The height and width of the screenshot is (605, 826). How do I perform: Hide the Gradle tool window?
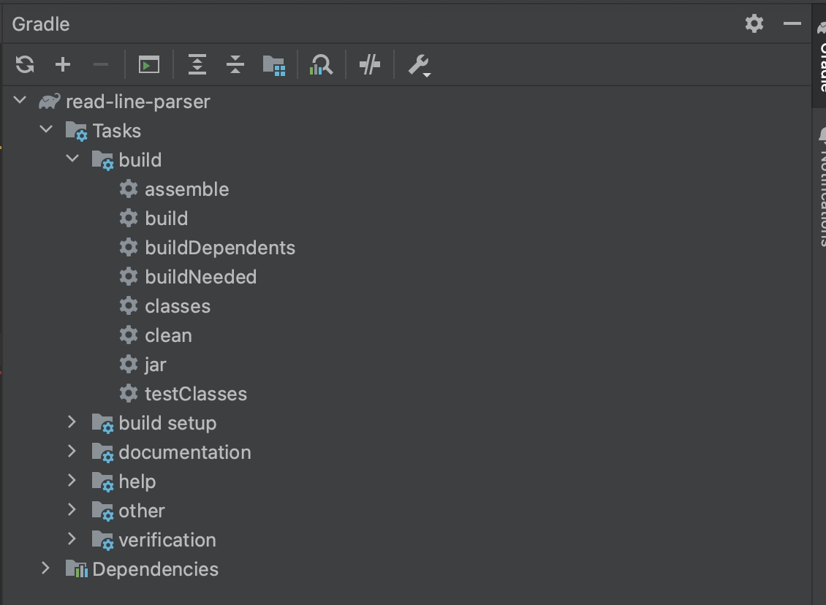[792, 24]
